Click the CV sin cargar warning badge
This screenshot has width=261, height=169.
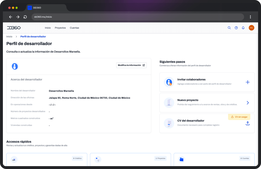tap(239, 117)
